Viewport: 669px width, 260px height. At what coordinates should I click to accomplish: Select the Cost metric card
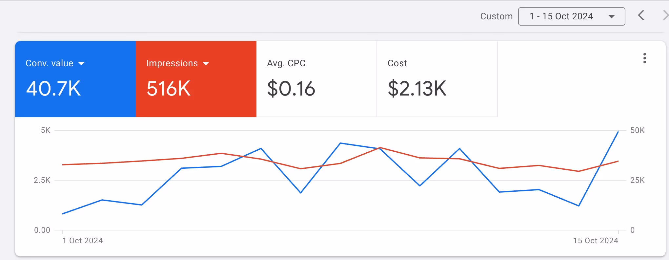[437, 79]
